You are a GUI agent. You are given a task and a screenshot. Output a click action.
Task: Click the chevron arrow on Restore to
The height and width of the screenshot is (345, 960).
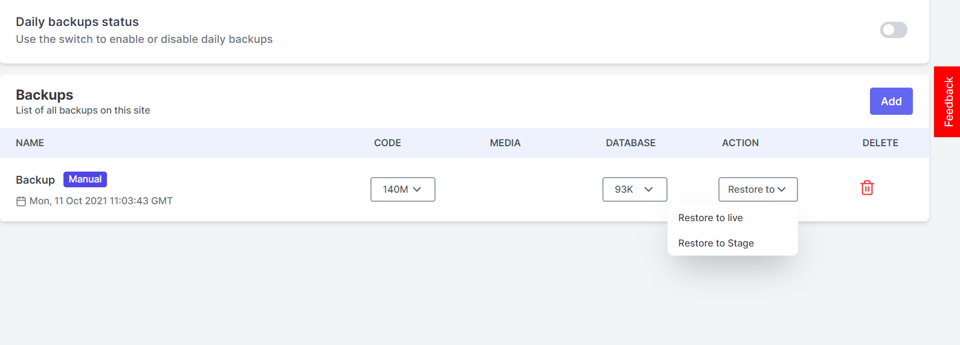(x=782, y=189)
